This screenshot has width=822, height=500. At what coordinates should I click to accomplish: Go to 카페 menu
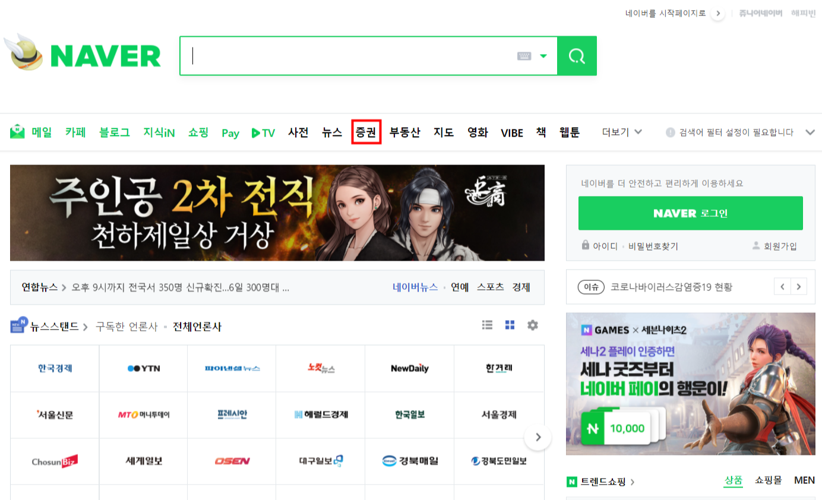pyautogui.click(x=75, y=132)
